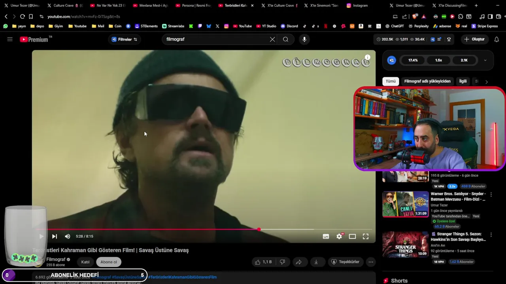The image size is (506, 284).
Task: Skip to next video
Action: point(55,236)
